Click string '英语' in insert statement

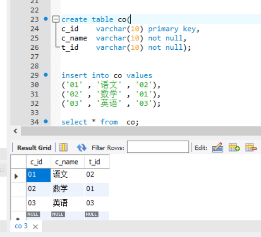click(x=109, y=104)
